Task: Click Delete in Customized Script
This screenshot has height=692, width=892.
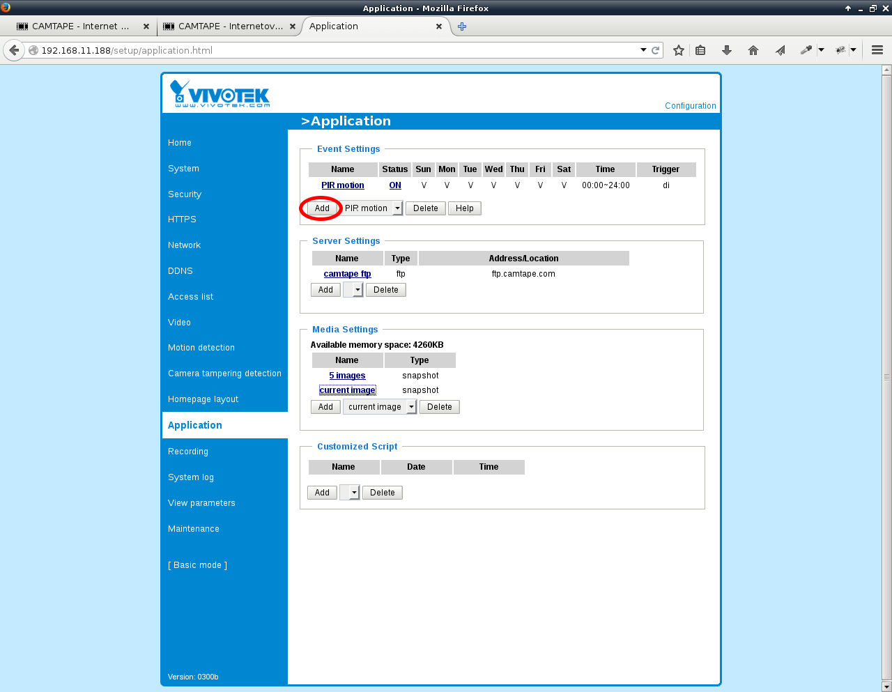Action: tap(383, 493)
